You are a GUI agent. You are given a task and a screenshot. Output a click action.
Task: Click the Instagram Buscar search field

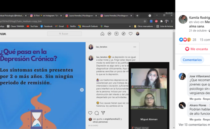click(65, 34)
